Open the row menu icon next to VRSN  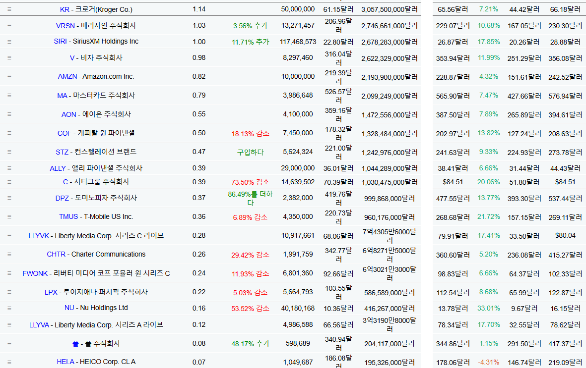(x=9, y=26)
